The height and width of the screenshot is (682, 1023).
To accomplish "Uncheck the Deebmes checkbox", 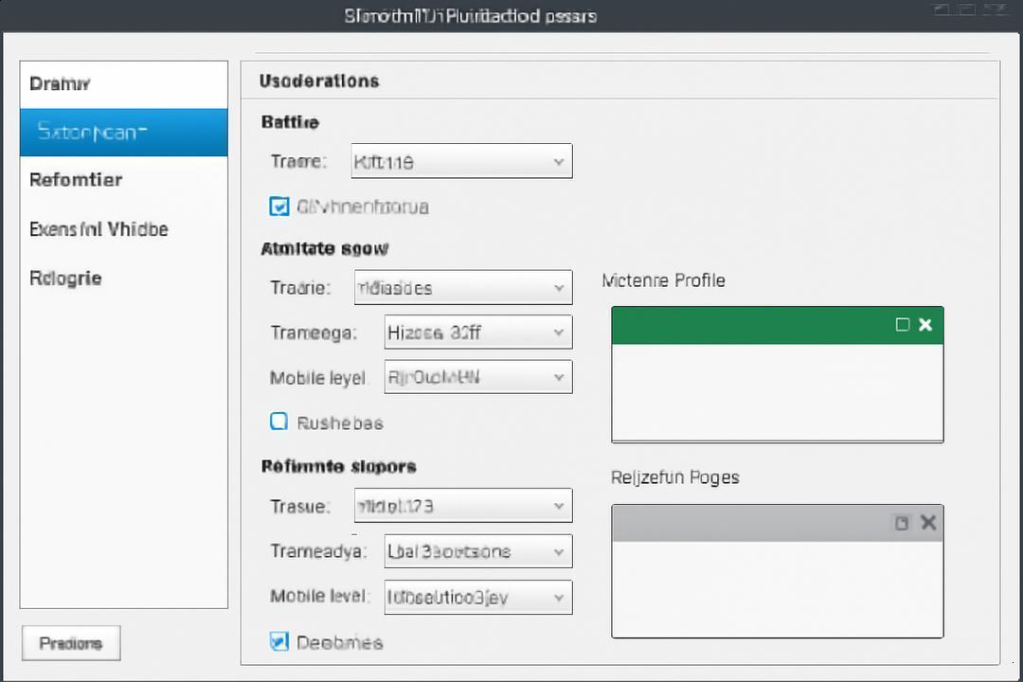I will pos(279,641).
